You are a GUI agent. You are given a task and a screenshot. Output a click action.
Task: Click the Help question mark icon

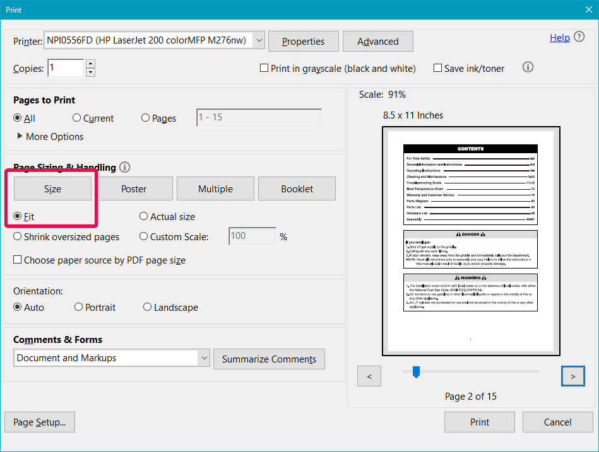tap(579, 37)
